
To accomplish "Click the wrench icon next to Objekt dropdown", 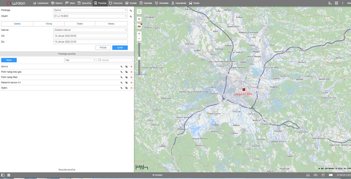I will (x=131, y=16).
